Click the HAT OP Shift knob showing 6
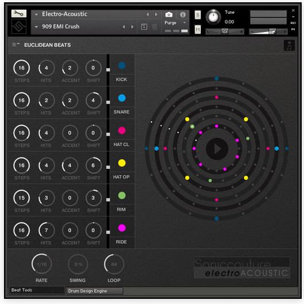This screenshot has width=304, height=304. point(93,165)
